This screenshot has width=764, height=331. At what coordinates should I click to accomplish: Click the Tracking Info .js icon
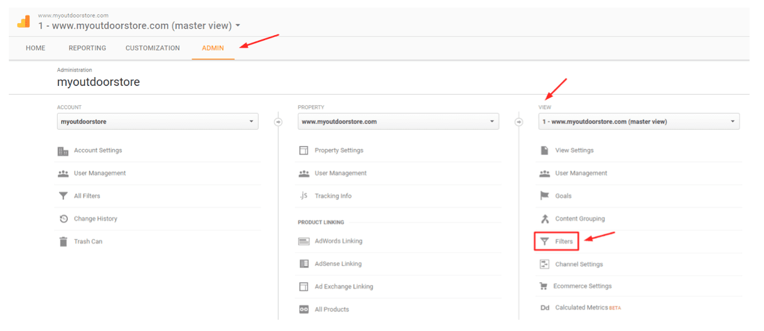point(304,196)
